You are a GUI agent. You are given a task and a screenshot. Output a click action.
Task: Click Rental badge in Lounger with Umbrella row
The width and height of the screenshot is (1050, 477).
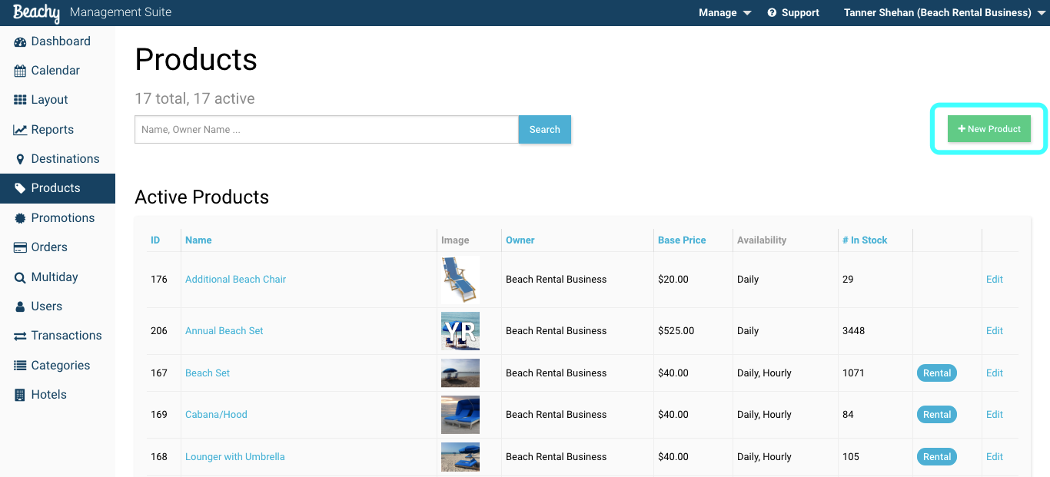(937, 457)
